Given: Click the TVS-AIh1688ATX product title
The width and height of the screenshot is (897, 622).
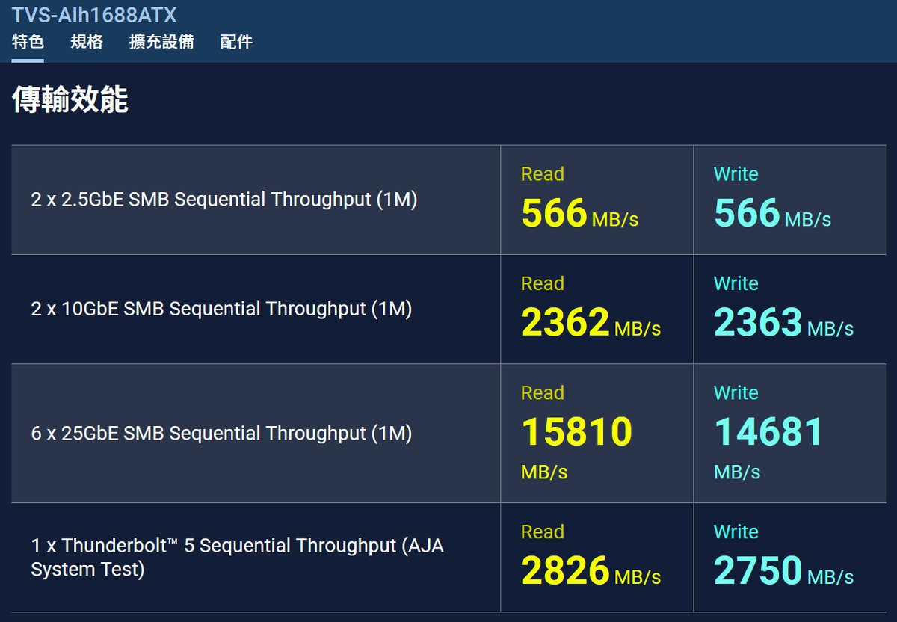Looking at the screenshot, I should tap(94, 15).
